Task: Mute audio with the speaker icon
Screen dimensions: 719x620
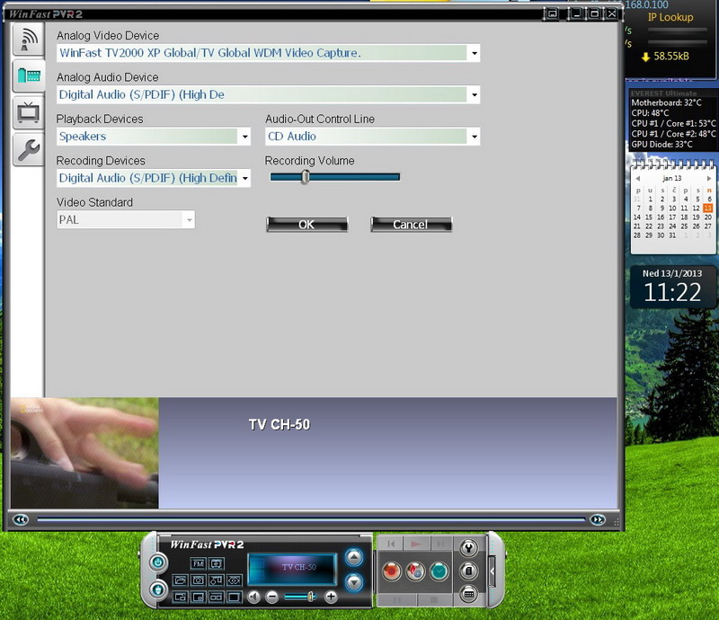Action: tap(253, 597)
